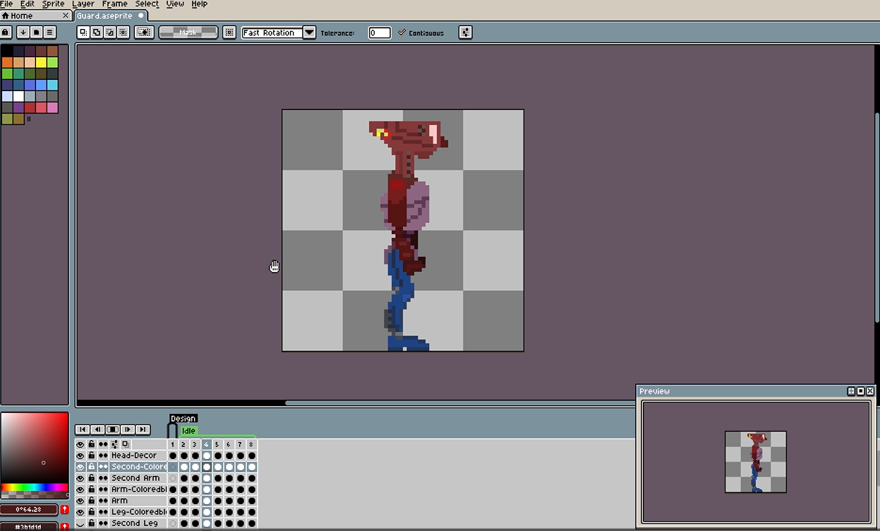Click the pivot grid icon beside Mask
Image resolution: width=880 pixels, height=531 pixels.
click(x=229, y=32)
